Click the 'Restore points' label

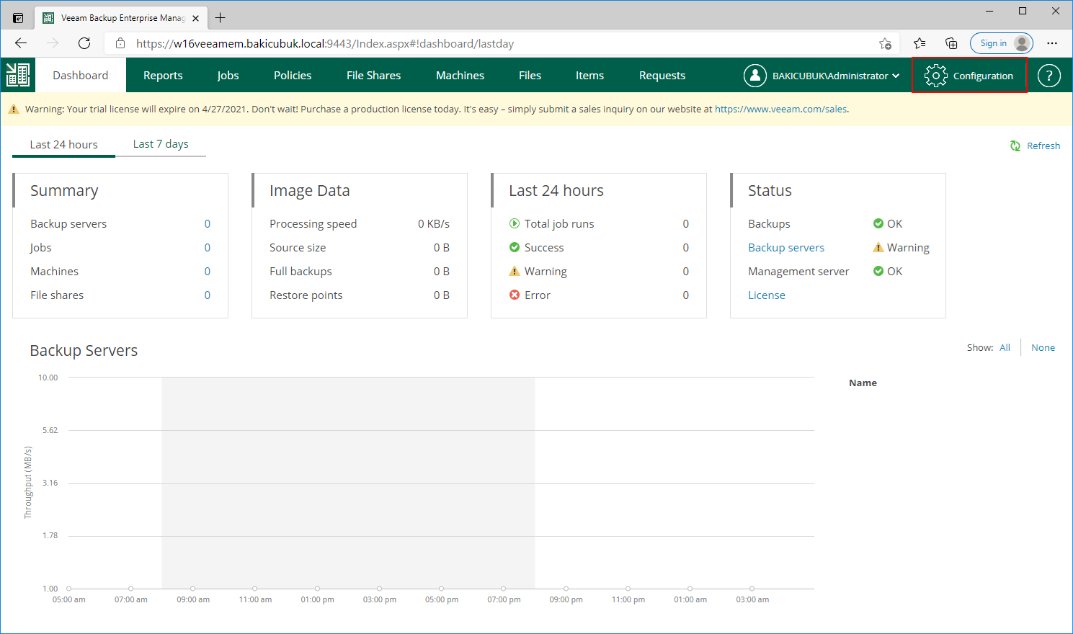306,295
